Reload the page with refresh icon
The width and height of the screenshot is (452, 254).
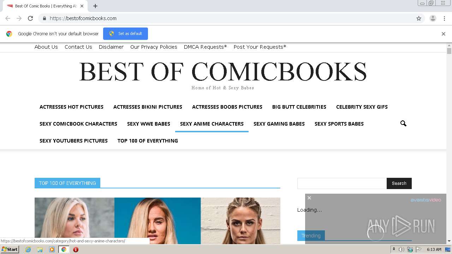30,18
